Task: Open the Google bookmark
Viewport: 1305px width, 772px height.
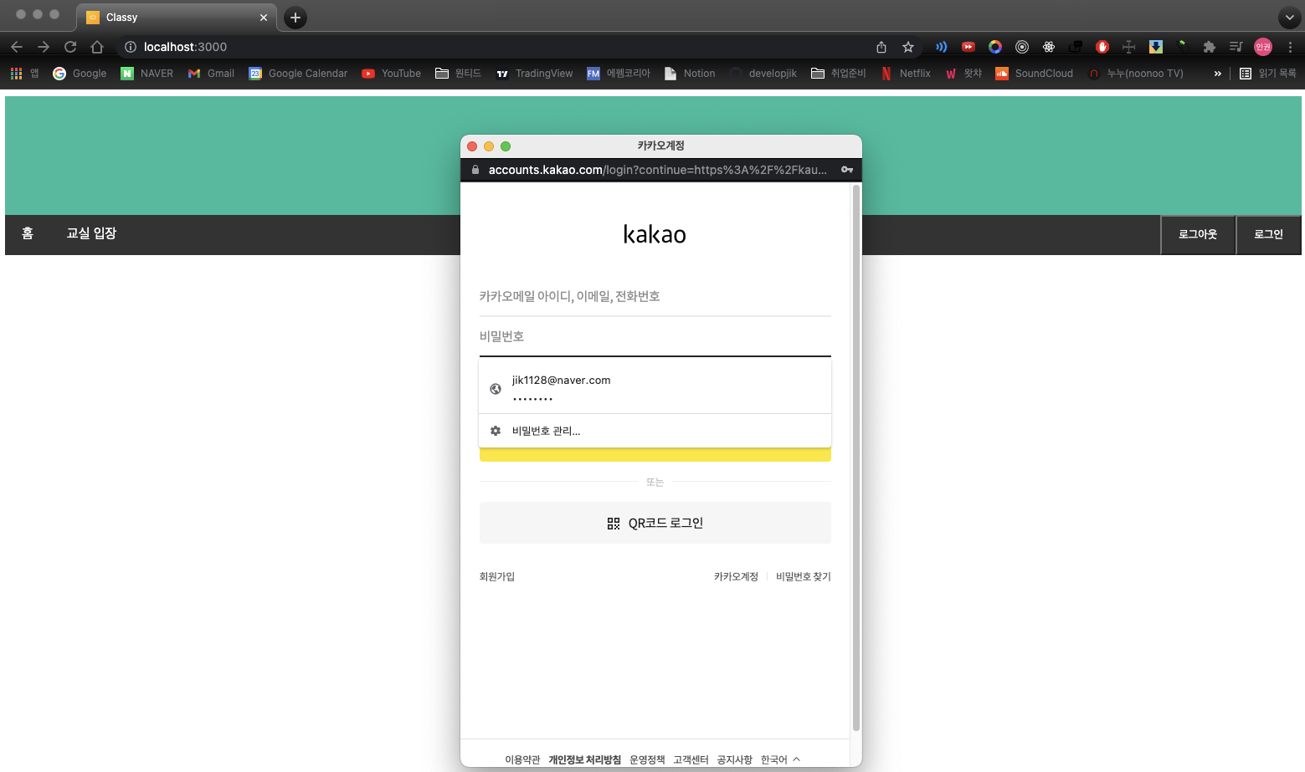Action: (80, 74)
